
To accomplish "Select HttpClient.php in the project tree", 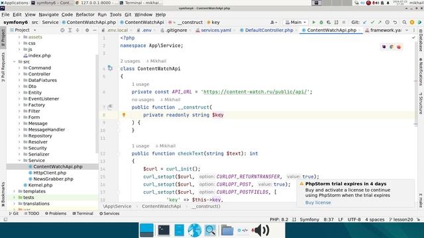I will (x=50, y=173).
